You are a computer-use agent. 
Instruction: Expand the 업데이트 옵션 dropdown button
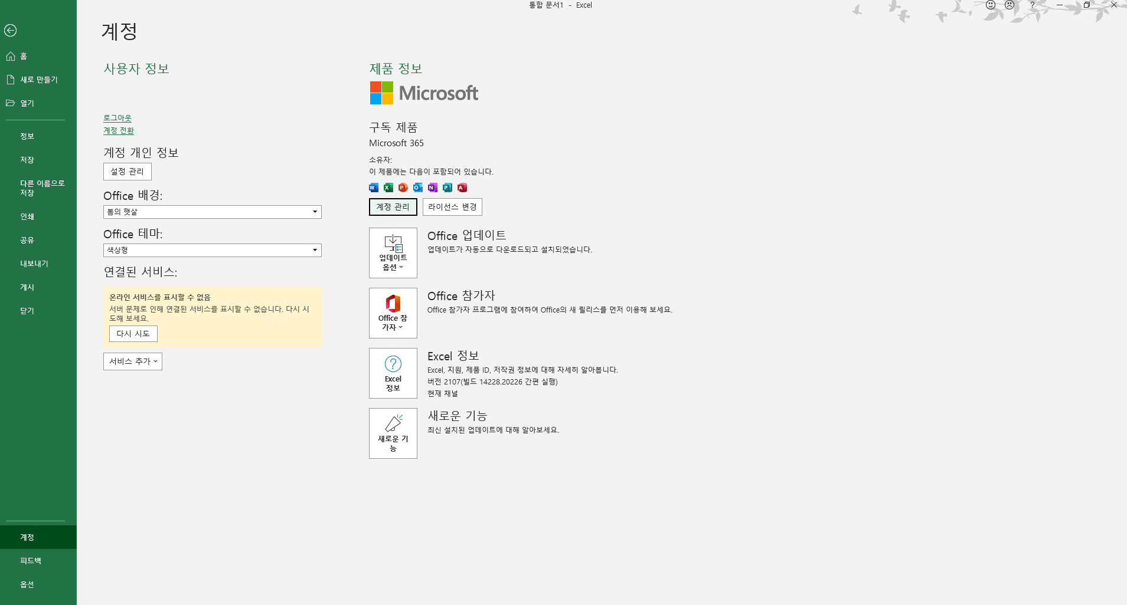pyautogui.click(x=393, y=253)
